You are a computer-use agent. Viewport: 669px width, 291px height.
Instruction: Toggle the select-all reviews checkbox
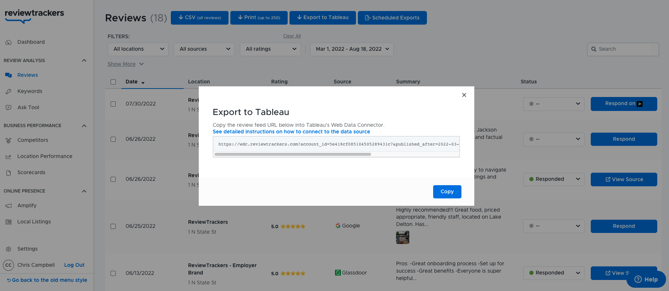pyautogui.click(x=113, y=82)
